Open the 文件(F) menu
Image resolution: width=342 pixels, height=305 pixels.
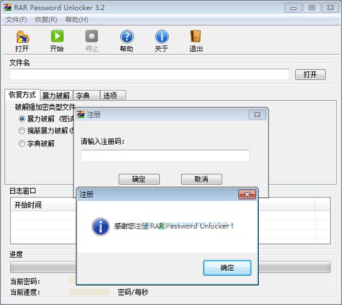point(16,19)
